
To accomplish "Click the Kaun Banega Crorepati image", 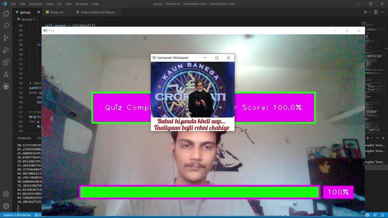I will [x=193, y=90].
